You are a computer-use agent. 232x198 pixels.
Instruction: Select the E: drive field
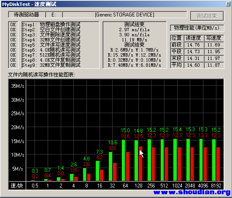coord(54,15)
